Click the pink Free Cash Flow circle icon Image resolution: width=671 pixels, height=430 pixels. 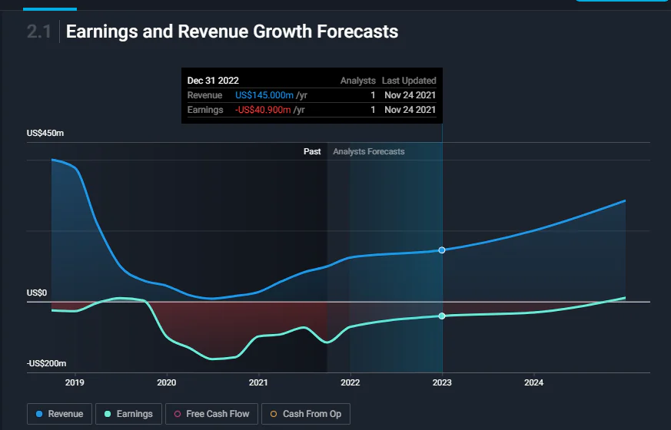point(178,414)
